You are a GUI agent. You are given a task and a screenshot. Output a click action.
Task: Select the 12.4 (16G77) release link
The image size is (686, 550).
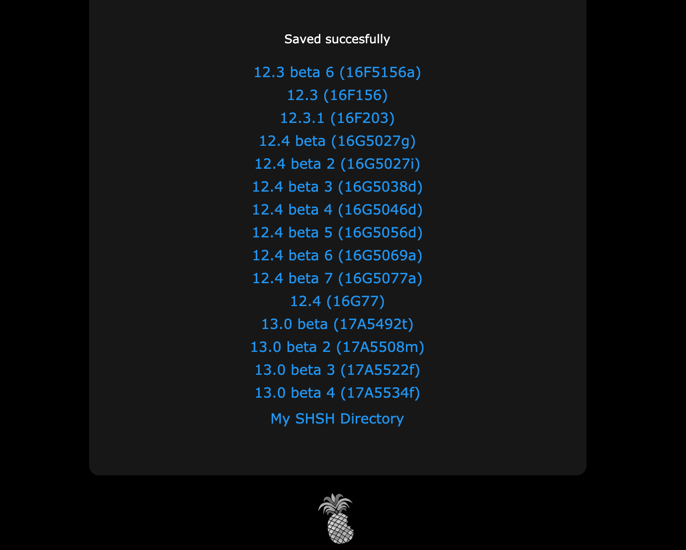337,302
